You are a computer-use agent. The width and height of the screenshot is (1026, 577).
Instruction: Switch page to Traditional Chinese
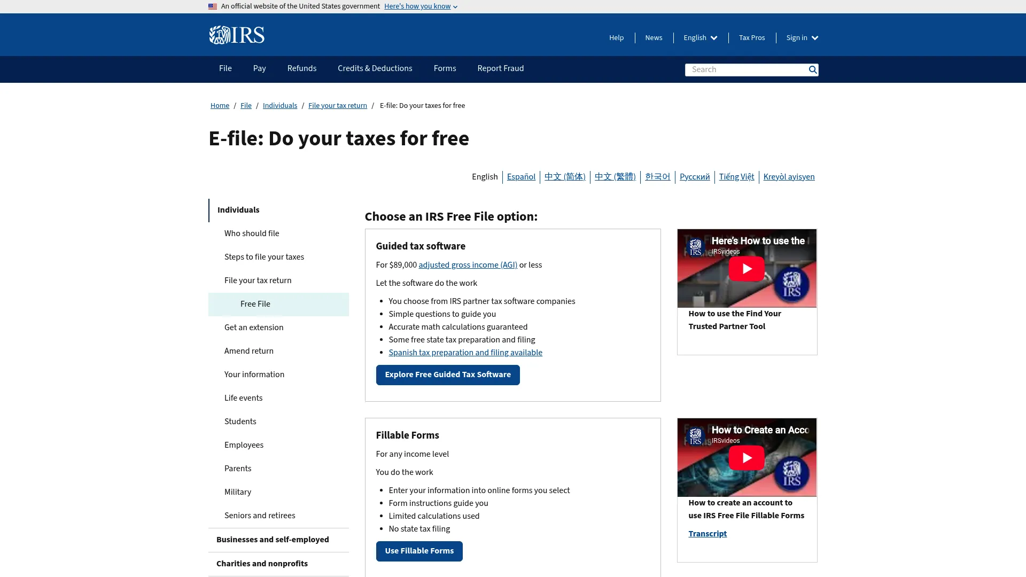coord(615,177)
